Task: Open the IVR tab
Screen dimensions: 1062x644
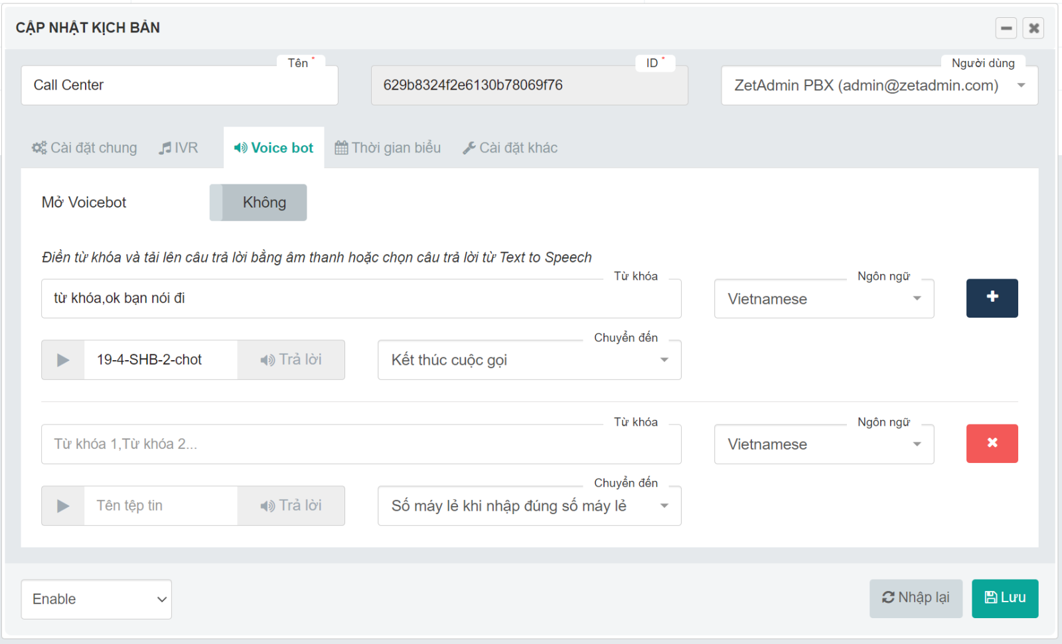Action: 179,148
